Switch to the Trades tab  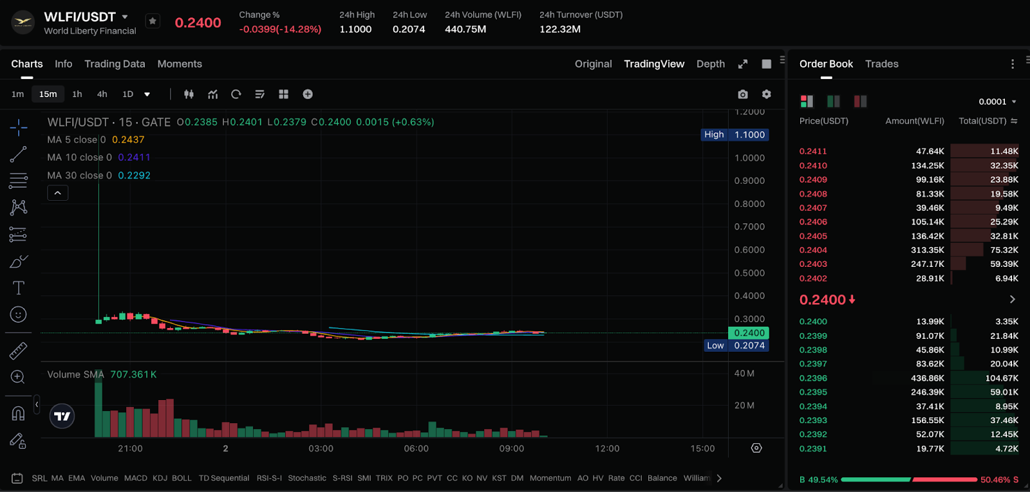coord(882,64)
